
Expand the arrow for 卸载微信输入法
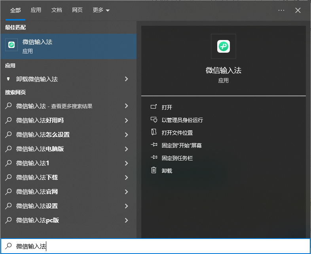(126, 79)
